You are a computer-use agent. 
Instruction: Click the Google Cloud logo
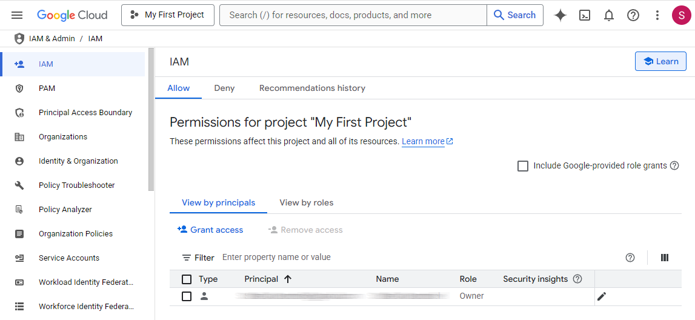click(72, 15)
